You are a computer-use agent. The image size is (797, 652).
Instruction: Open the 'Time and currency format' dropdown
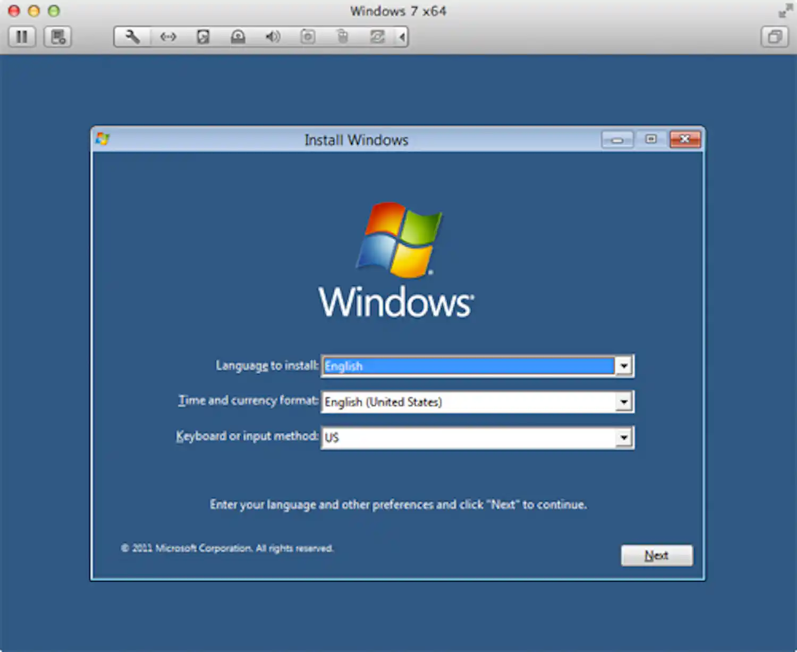click(x=624, y=402)
